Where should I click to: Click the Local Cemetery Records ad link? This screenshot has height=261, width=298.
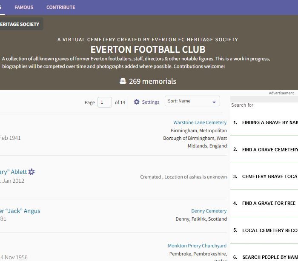(269, 230)
